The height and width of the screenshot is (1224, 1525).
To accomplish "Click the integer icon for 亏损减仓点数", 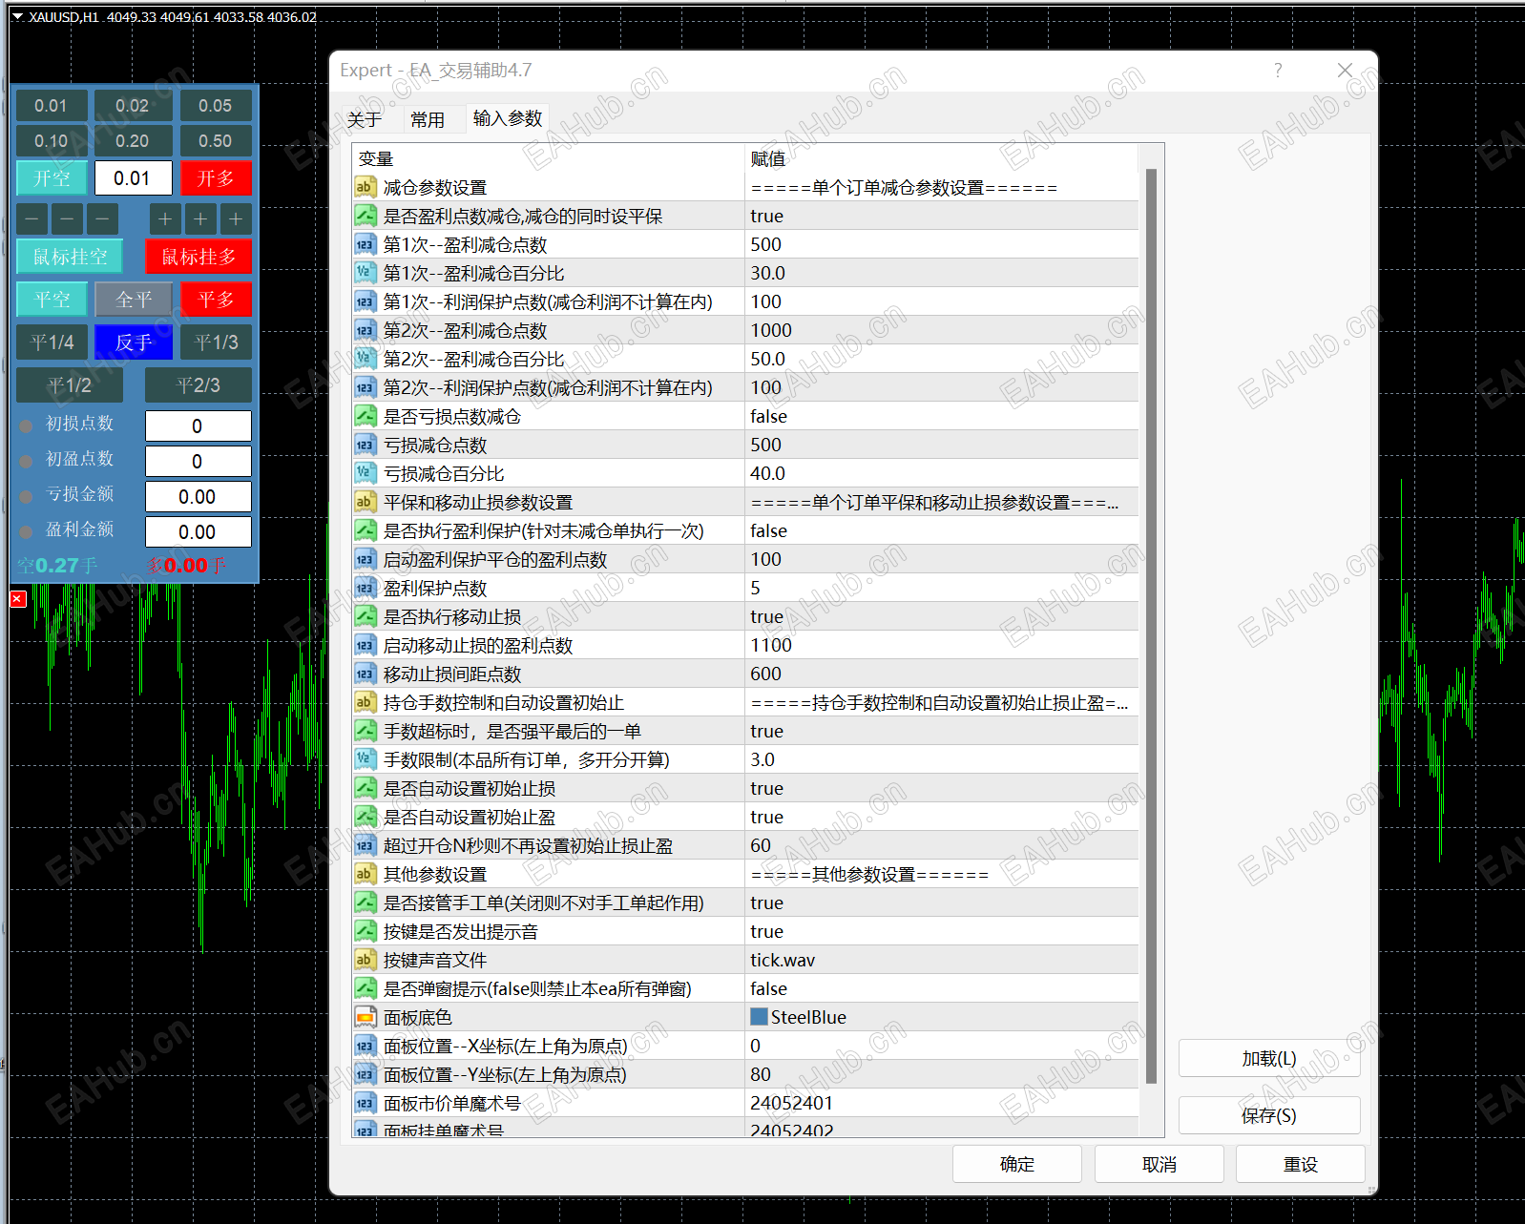I will point(365,446).
